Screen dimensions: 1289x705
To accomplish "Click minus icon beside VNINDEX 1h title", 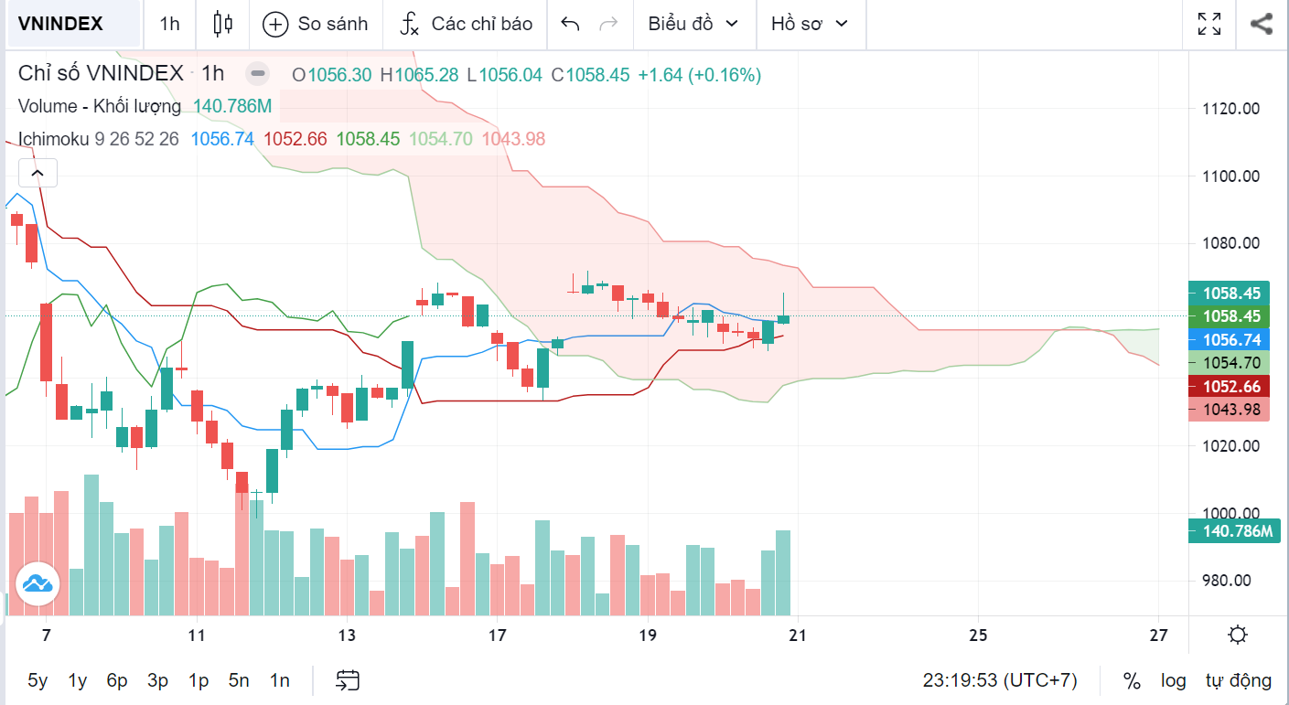I will point(259,74).
